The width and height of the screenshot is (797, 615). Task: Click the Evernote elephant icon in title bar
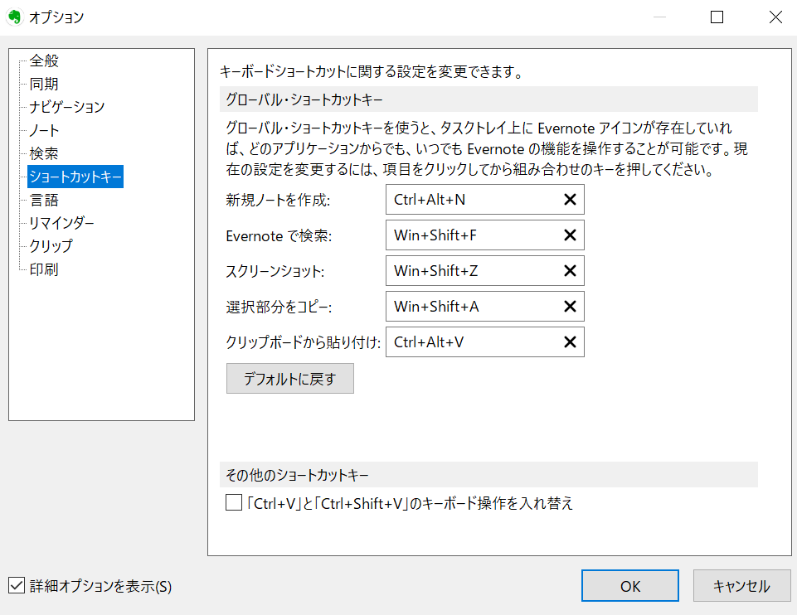tap(15, 17)
